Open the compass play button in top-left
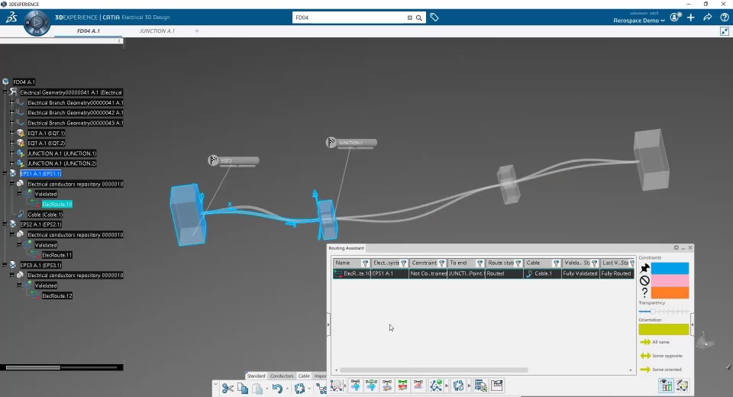Viewport: 733px width, 397px height. 37,22
